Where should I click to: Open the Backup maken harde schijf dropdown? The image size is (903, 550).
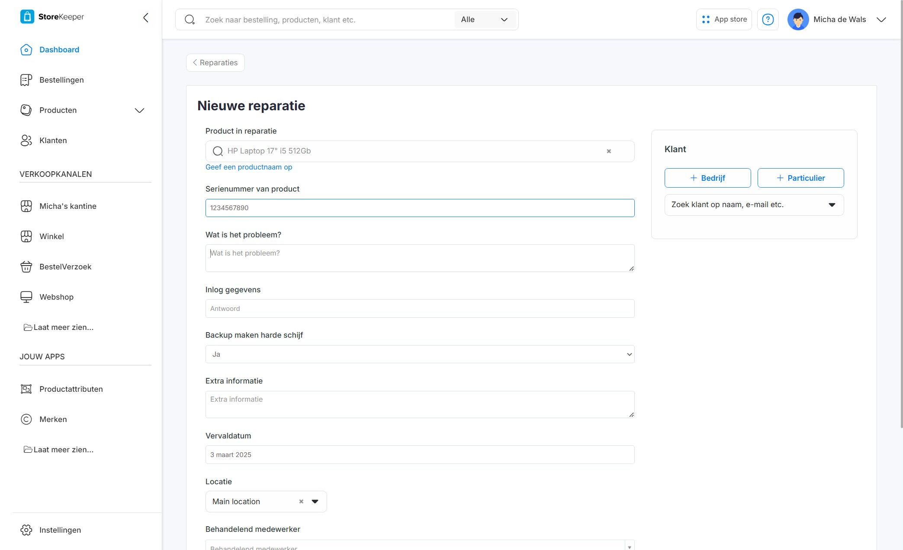pos(420,354)
